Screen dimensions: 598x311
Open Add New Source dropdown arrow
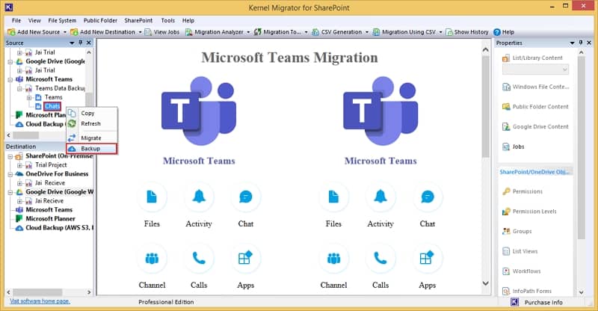(65, 32)
